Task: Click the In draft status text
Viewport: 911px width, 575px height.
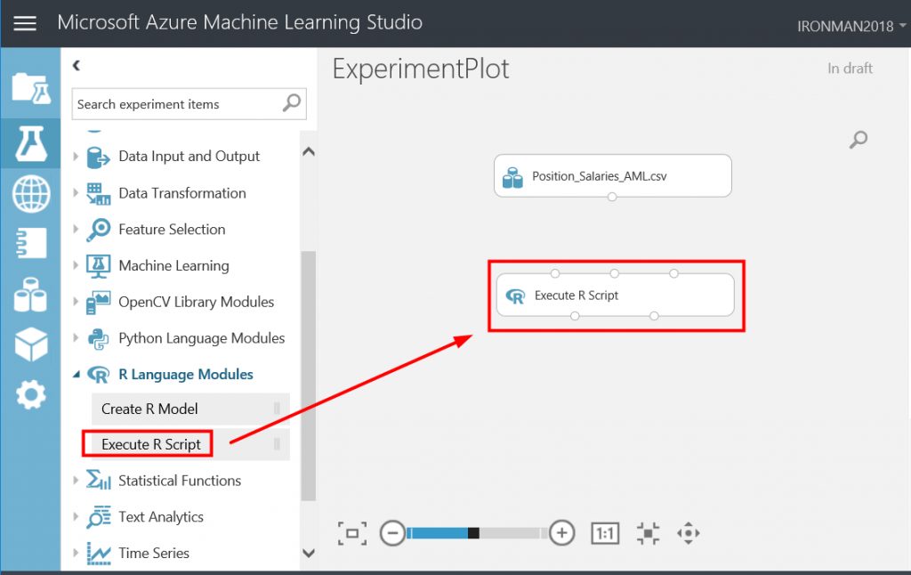Action: [x=850, y=68]
